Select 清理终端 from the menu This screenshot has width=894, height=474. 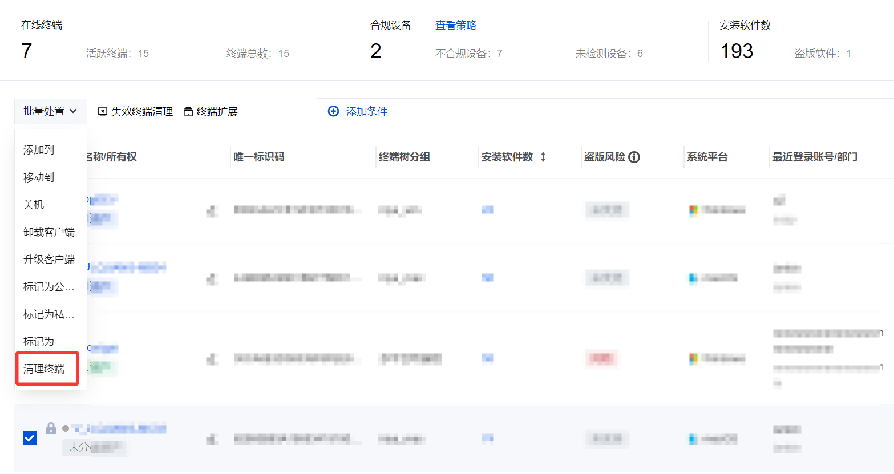44,369
